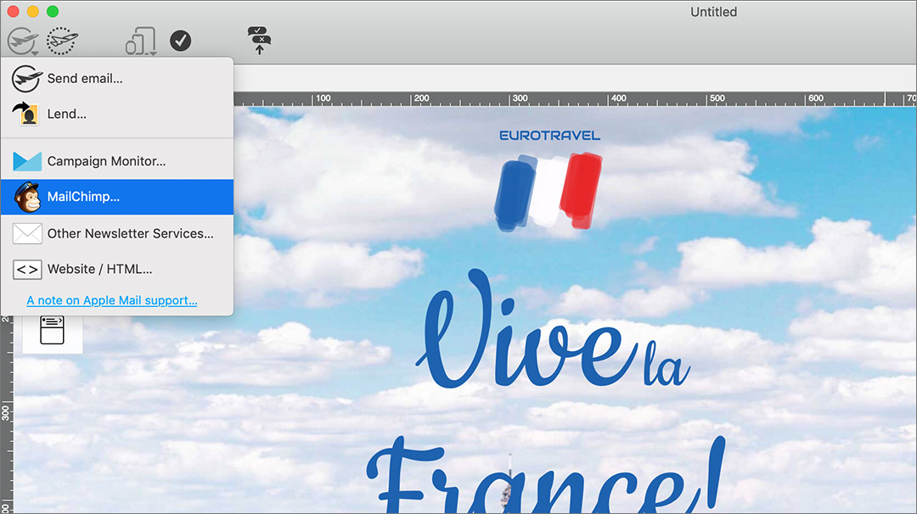Click the EUROTRAVEL logo text on canvas
The image size is (917, 514).
[x=549, y=136]
